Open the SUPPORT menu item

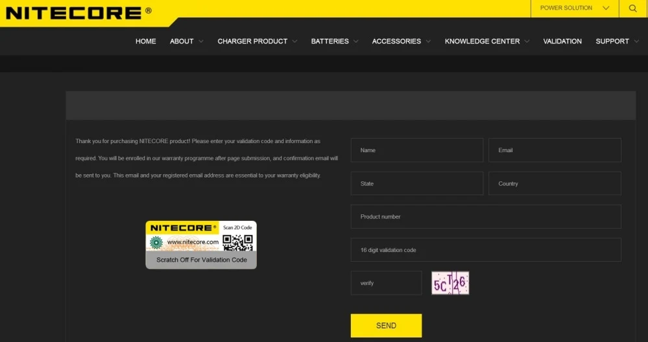pos(612,41)
